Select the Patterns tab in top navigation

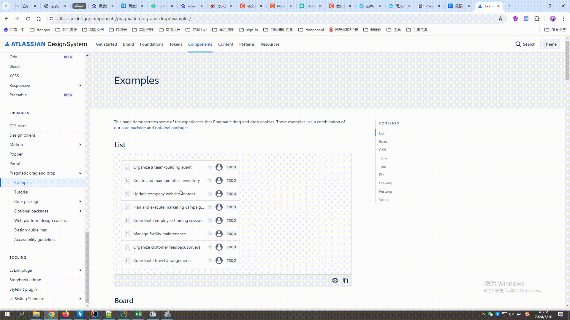(x=247, y=44)
